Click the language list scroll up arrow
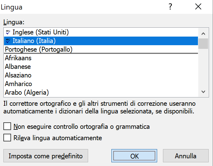 click(203, 34)
